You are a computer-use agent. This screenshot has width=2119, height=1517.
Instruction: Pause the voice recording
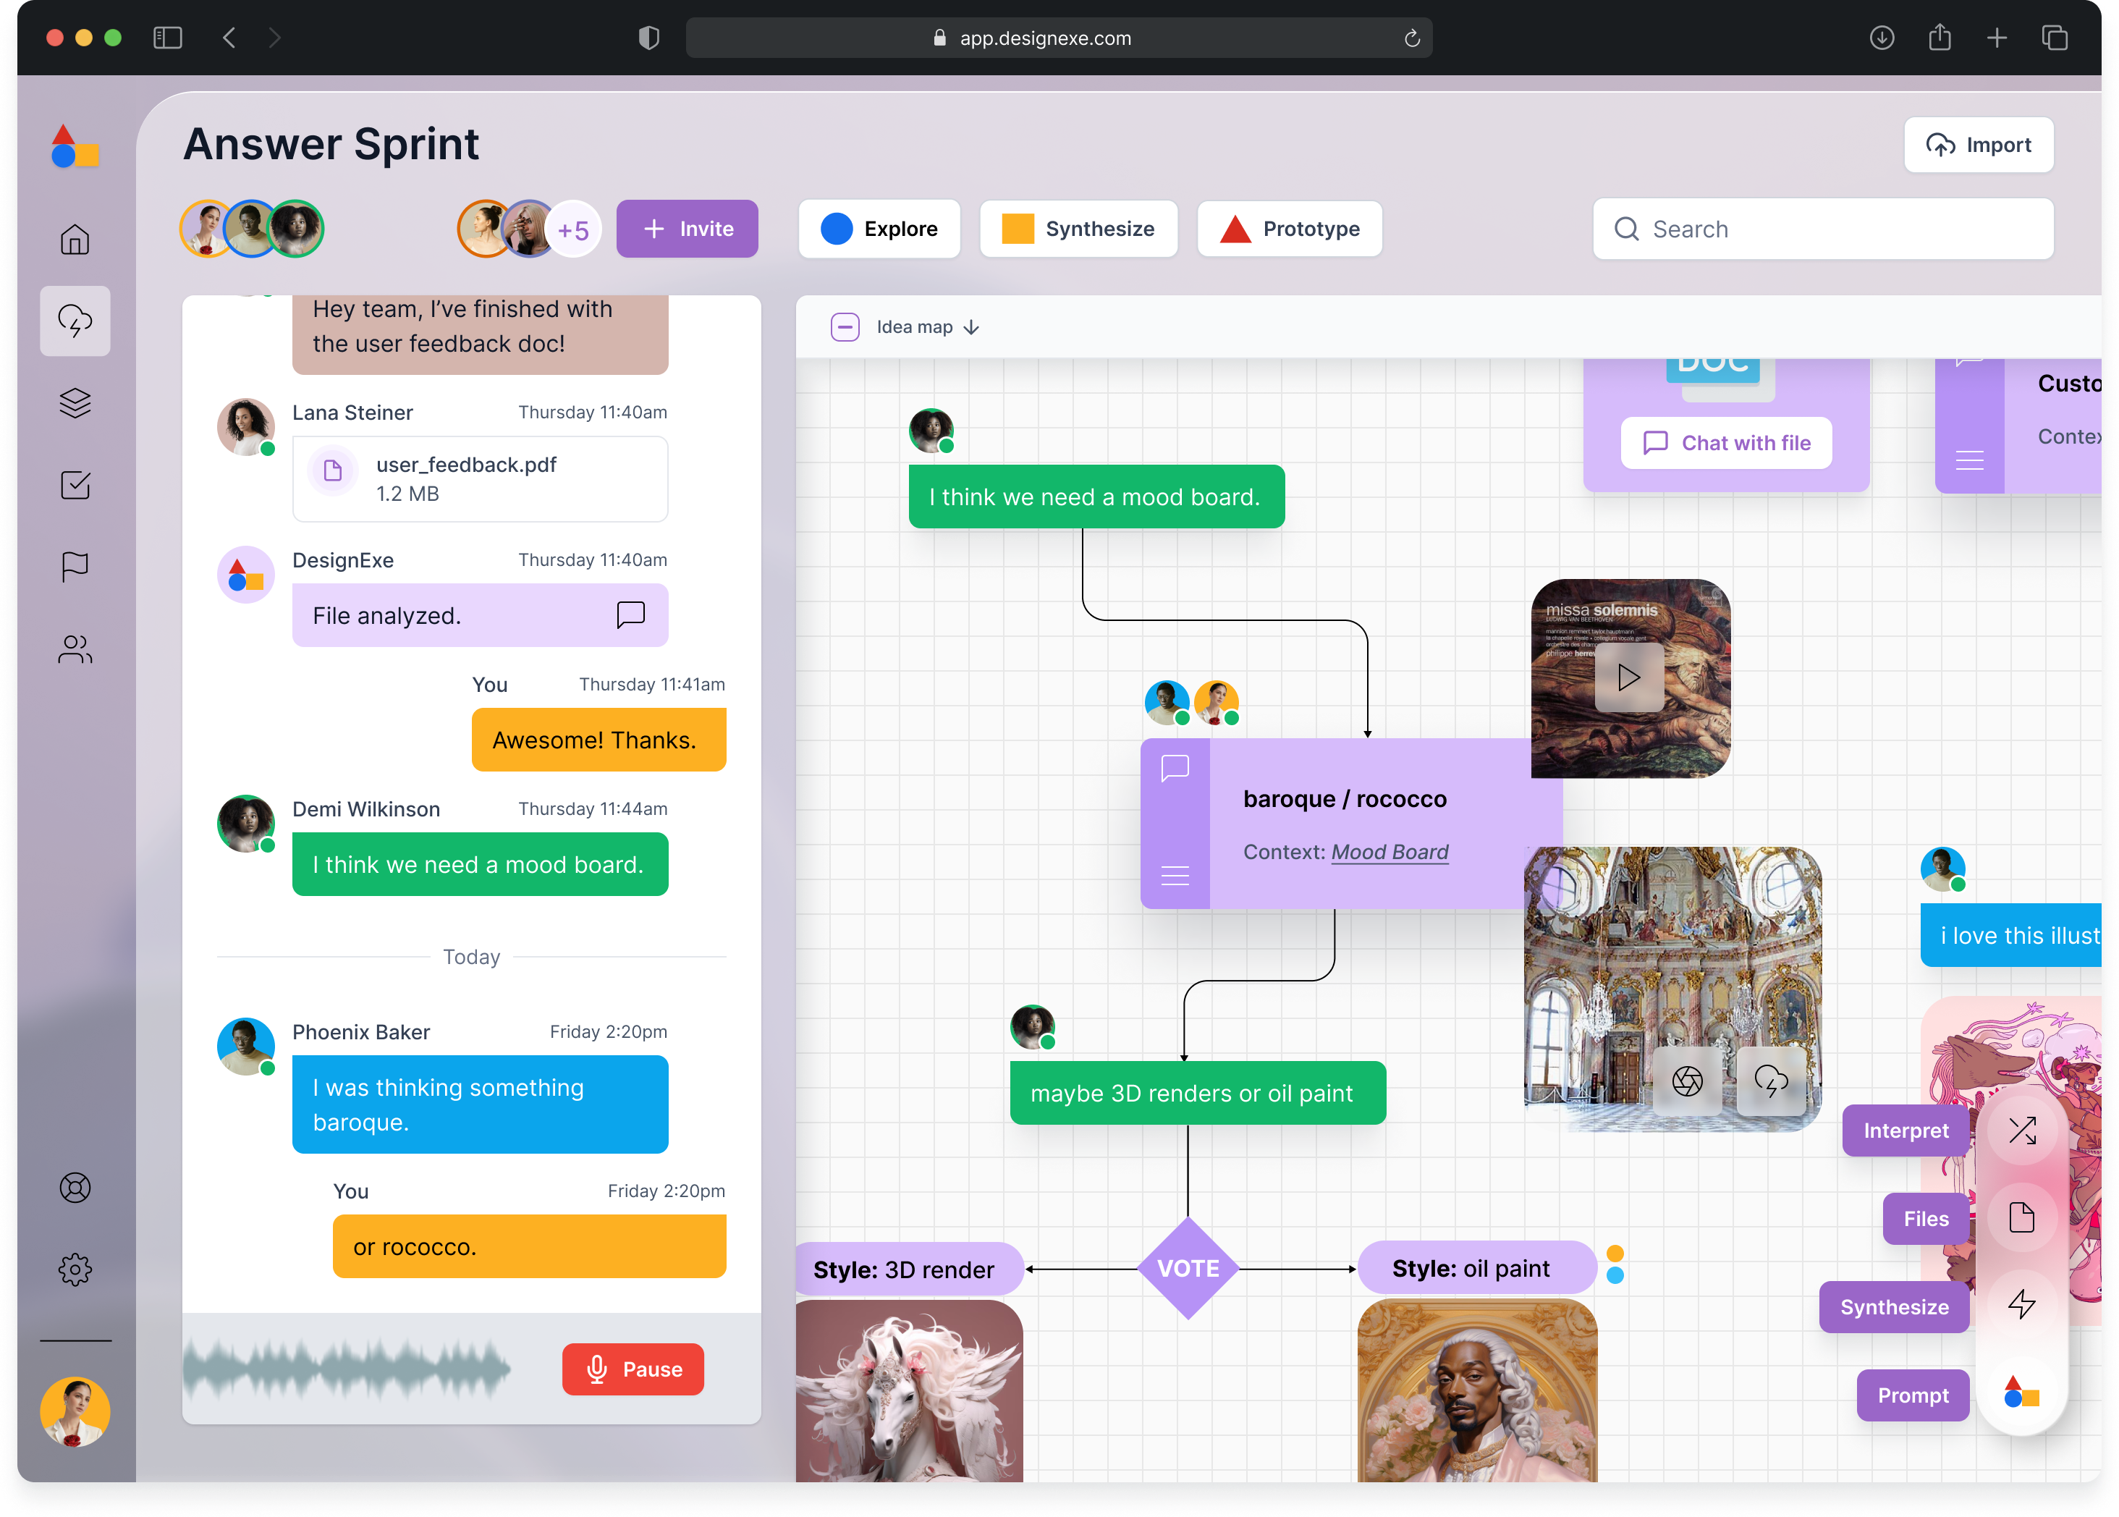633,1369
